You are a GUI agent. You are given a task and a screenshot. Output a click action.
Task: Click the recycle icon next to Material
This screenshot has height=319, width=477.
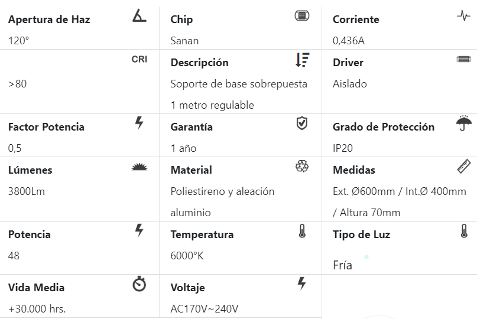point(301,167)
